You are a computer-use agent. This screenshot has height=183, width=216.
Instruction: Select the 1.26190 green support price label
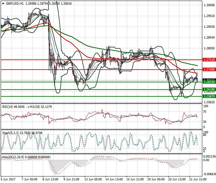coord(209,90)
